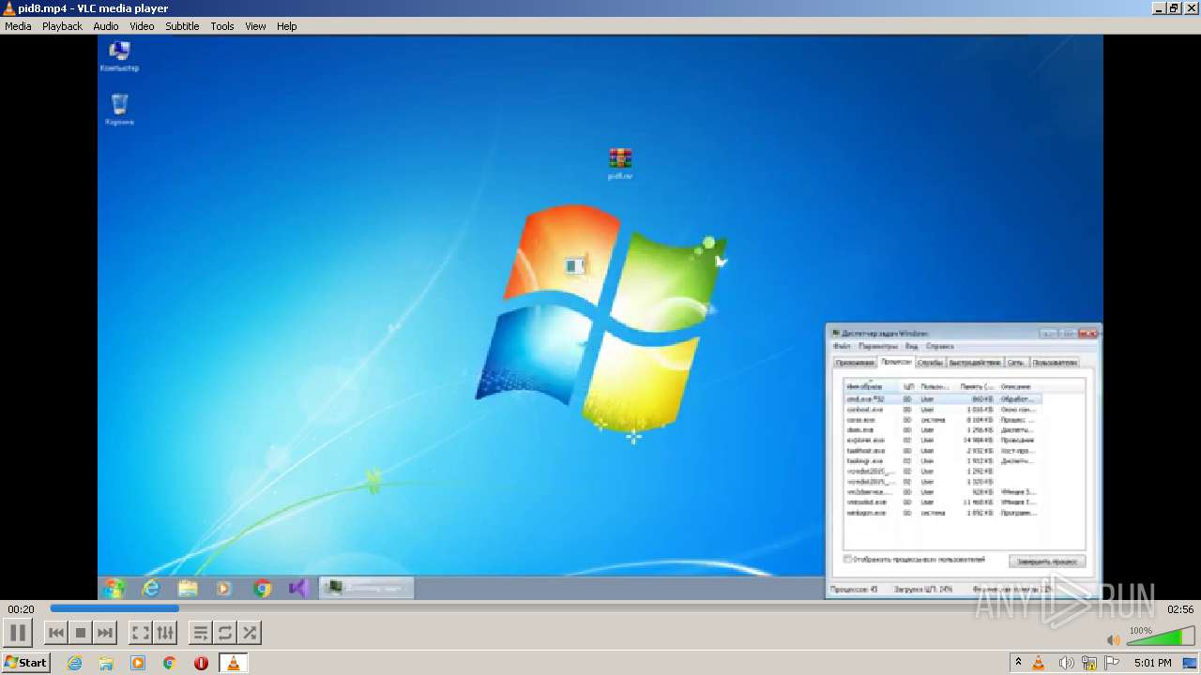The height and width of the screenshot is (675, 1201).
Task: Toggle the elapsed time display 00:20
Action: tap(21, 609)
